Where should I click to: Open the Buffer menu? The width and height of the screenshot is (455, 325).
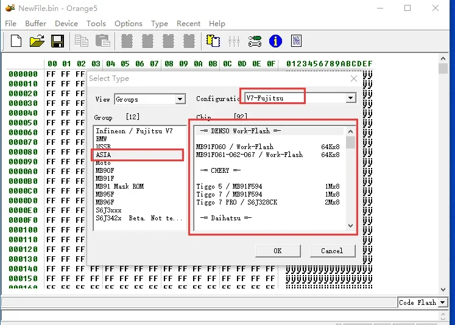tap(36, 24)
